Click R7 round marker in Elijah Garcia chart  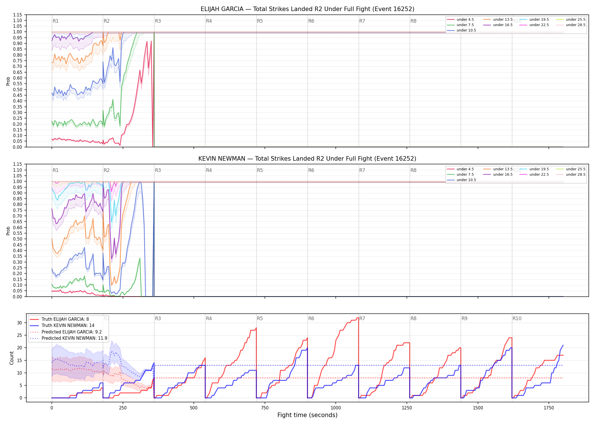click(362, 21)
